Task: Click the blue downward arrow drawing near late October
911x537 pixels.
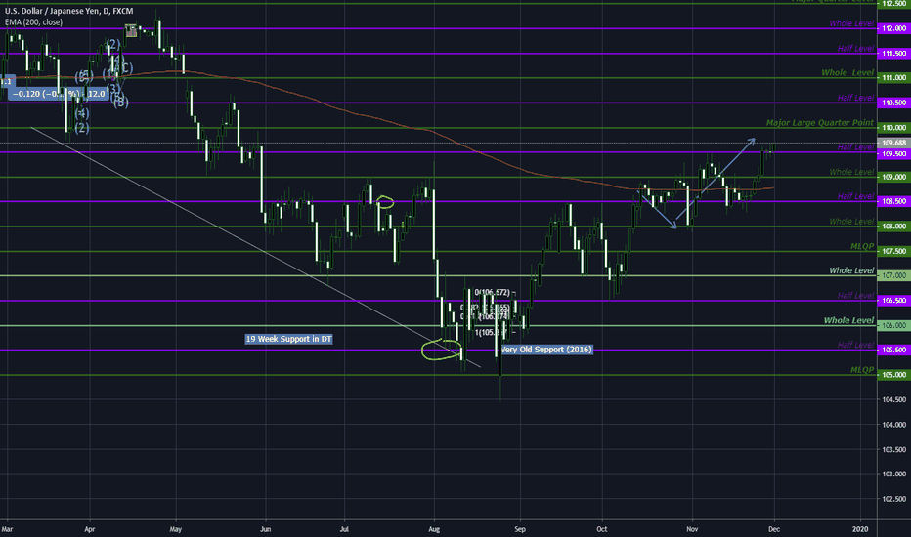Action: tap(658, 211)
